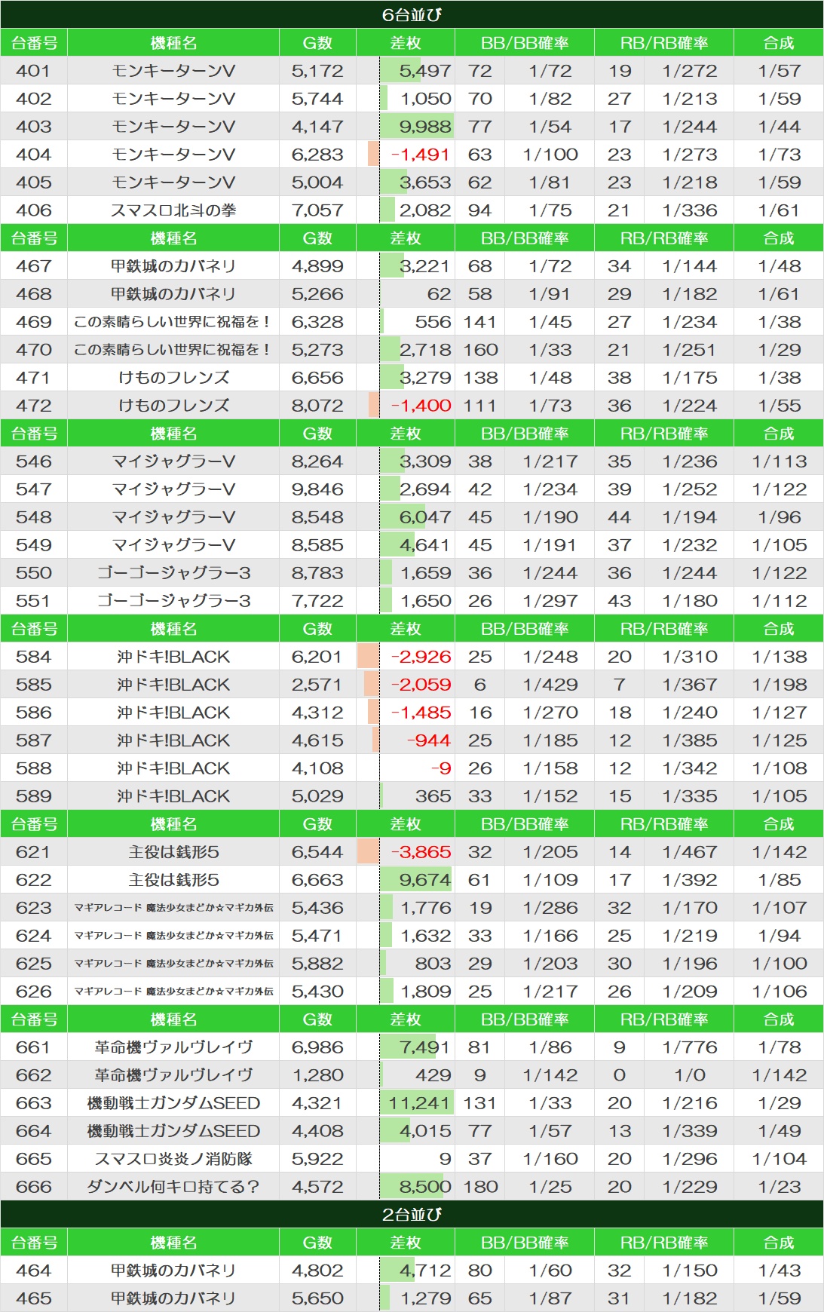The image size is (824, 1312).
Task: Select G count 5,882 in row 625
Action: point(317,964)
